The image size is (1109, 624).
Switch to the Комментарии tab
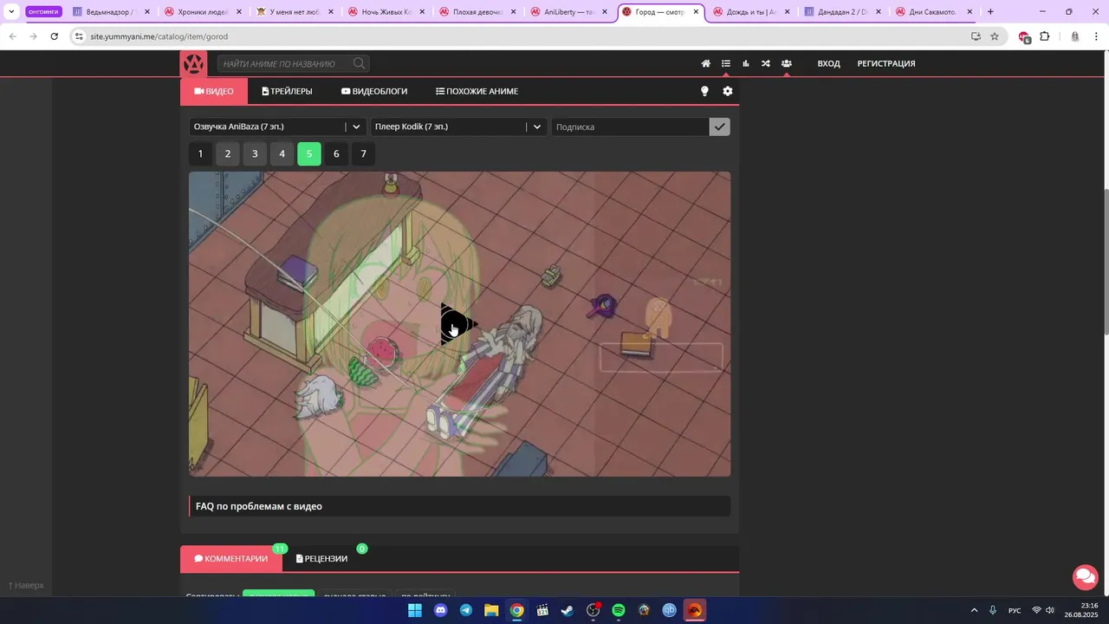click(231, 559)
